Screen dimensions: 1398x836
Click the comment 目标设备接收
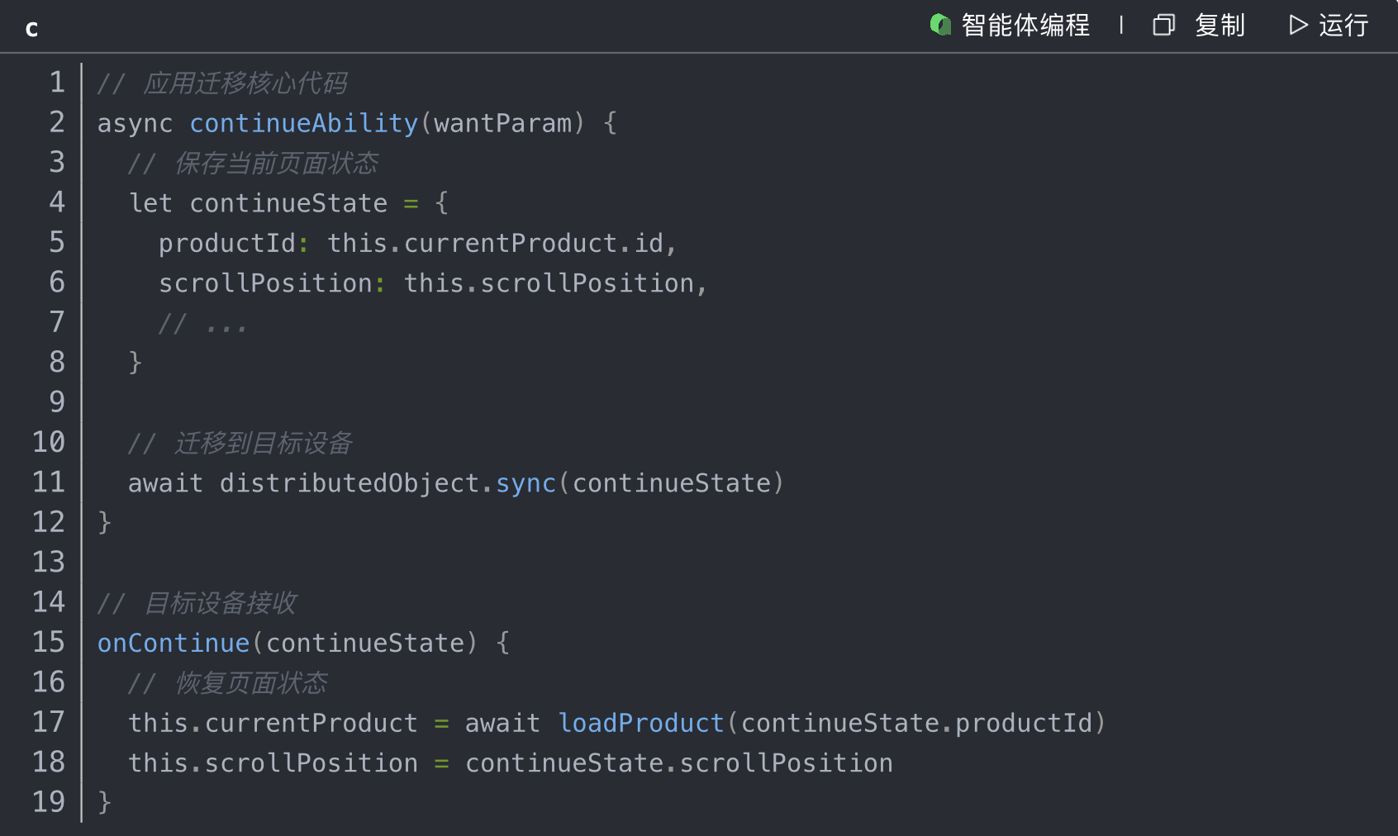(220, 603)
